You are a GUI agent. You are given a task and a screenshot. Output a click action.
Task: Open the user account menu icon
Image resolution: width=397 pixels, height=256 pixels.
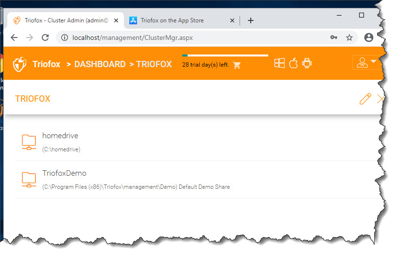coord(366,63)
